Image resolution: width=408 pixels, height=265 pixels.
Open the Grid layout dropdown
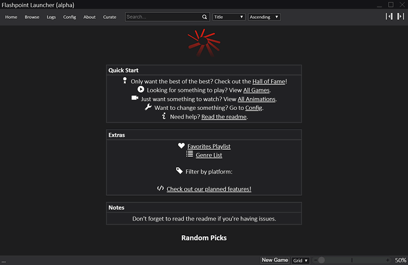[300, 260]
